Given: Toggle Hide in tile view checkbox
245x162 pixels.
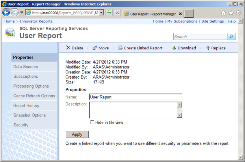Looking at the screenshot, I should tap(92, 122).
